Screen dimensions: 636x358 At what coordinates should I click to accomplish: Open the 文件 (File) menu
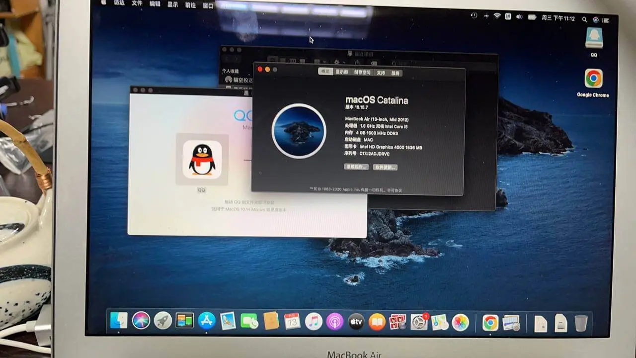(137, 3)
